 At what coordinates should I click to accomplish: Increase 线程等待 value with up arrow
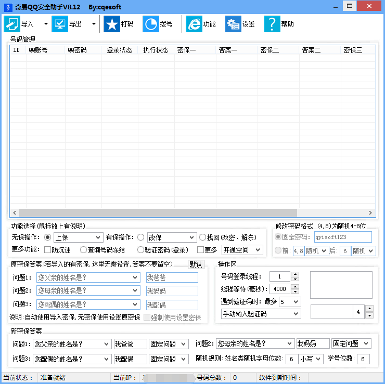[295, 286]
